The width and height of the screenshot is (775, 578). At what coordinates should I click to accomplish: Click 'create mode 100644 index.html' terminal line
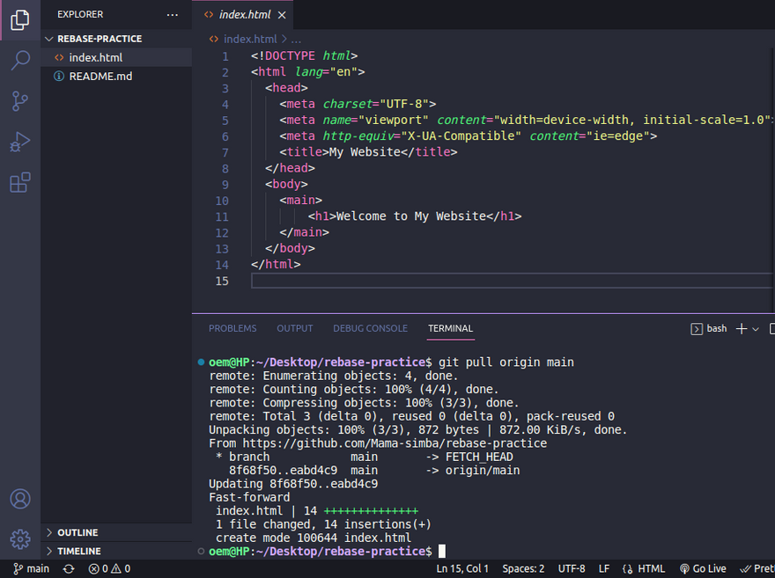click(x=314, y=538)
